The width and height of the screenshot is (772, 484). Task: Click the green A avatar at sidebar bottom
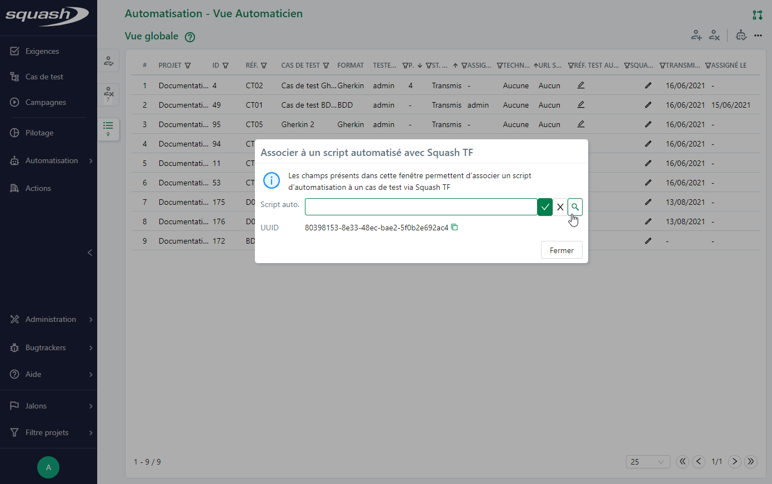click(x=48, y=467)
